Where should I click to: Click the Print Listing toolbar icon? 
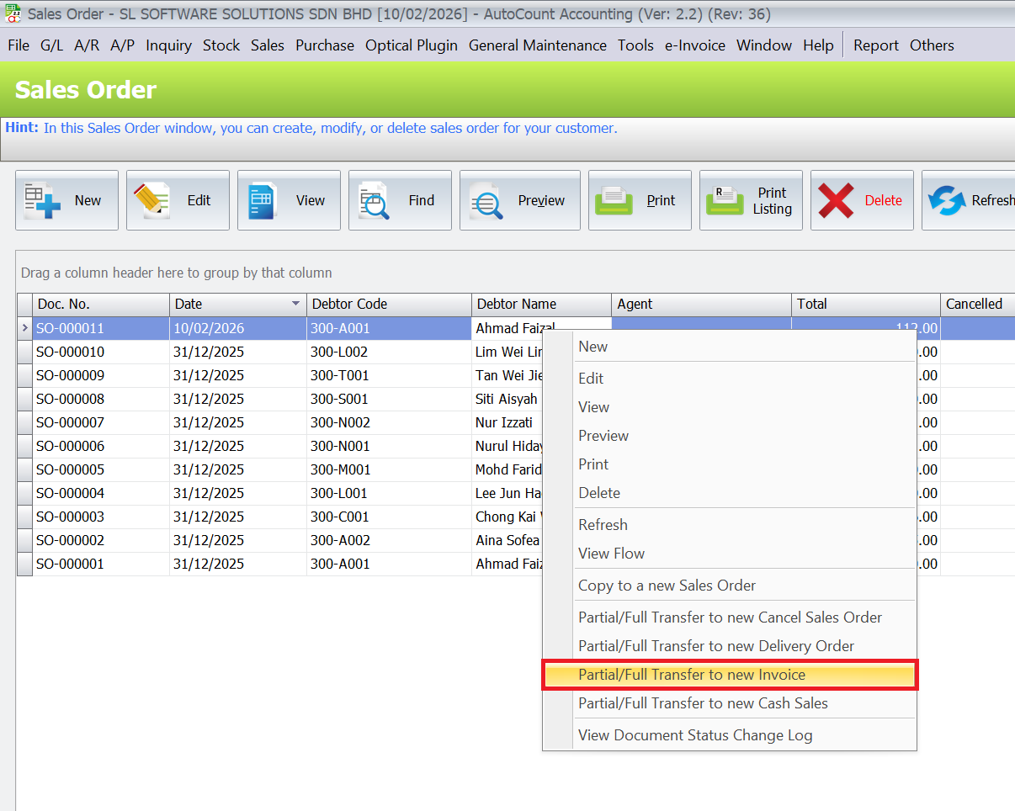coord(725,200)
